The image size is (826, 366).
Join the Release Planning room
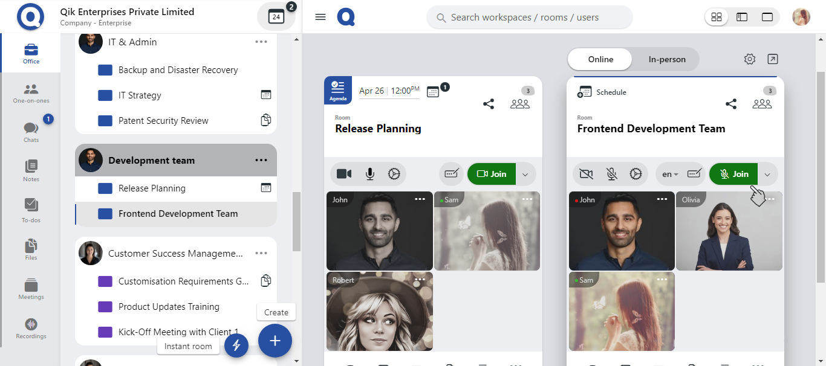click(492, 174)
